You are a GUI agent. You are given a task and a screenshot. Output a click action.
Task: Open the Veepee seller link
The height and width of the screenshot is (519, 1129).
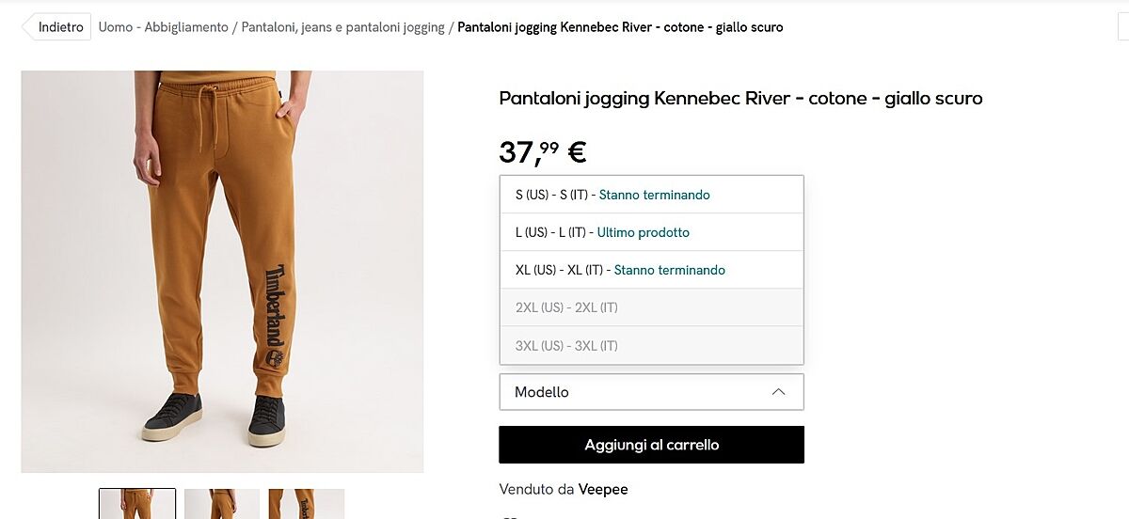[x=603, y=489]
